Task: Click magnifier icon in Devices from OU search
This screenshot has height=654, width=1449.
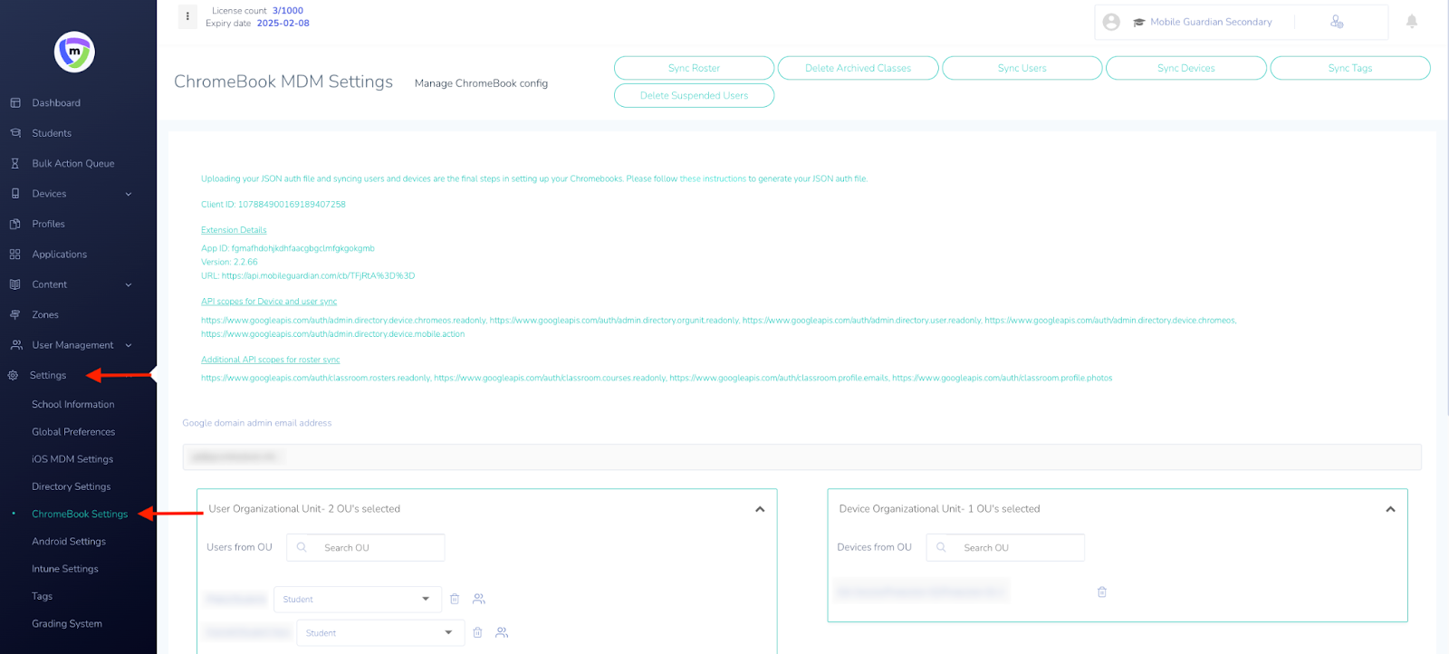Action: [x=941, y=547]
